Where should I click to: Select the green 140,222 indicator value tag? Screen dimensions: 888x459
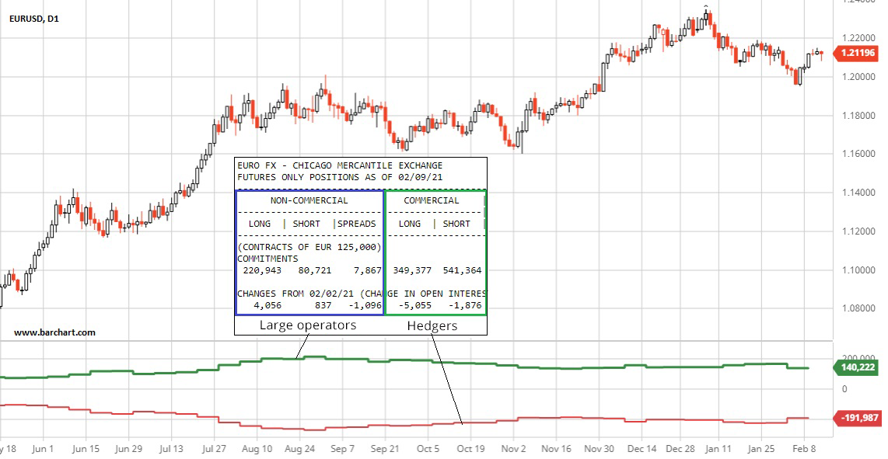[x=858, y=367]
